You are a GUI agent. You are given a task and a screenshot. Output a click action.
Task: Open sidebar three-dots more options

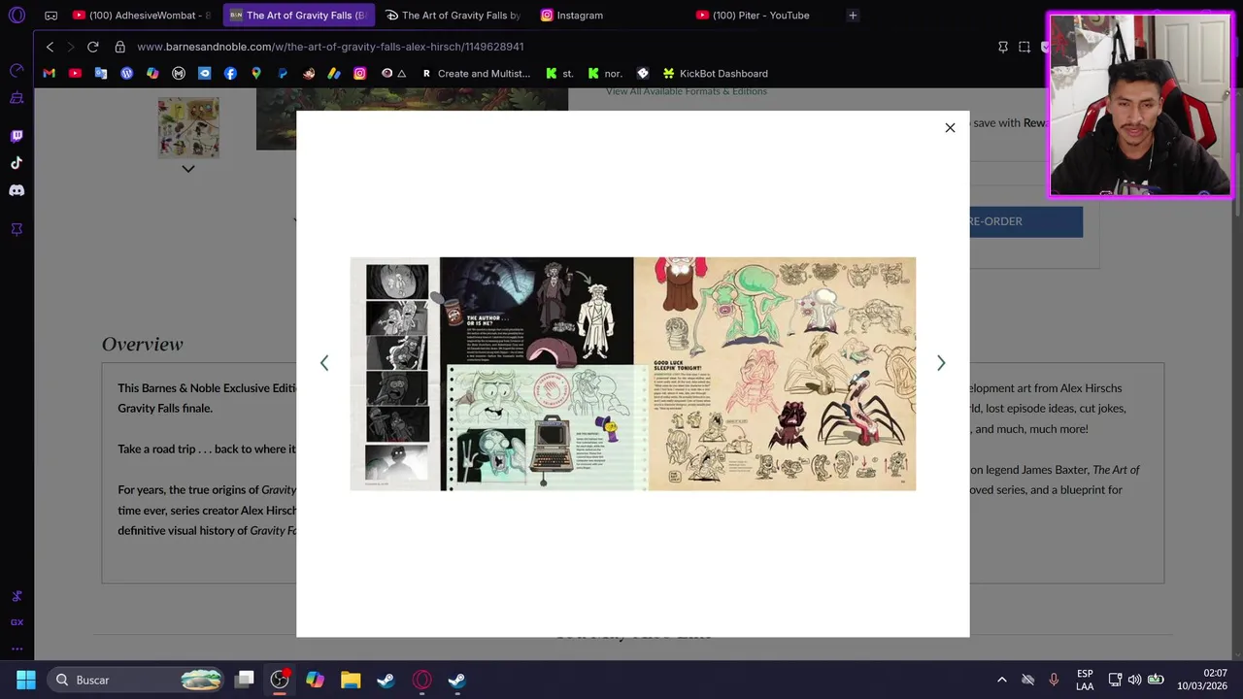17,649
